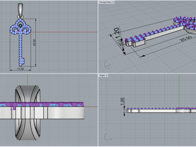Select the large bail ring in bottom-left view
The width and height of the screenshot is (196, 147).
tap(28, 113)
